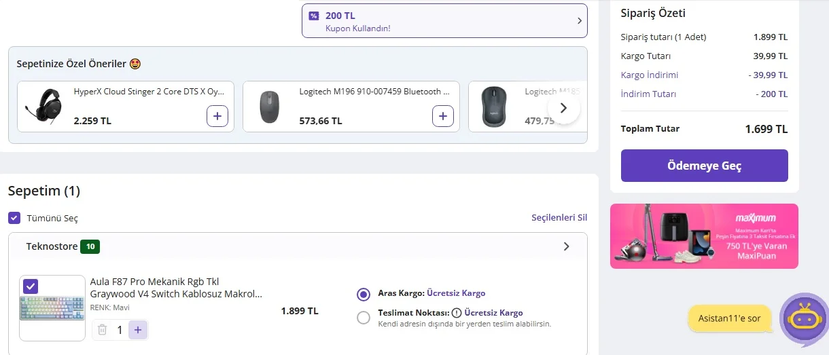Click the Teknostore rating badge 10
The image size is (829, 355).
click(x=90, y=246)
